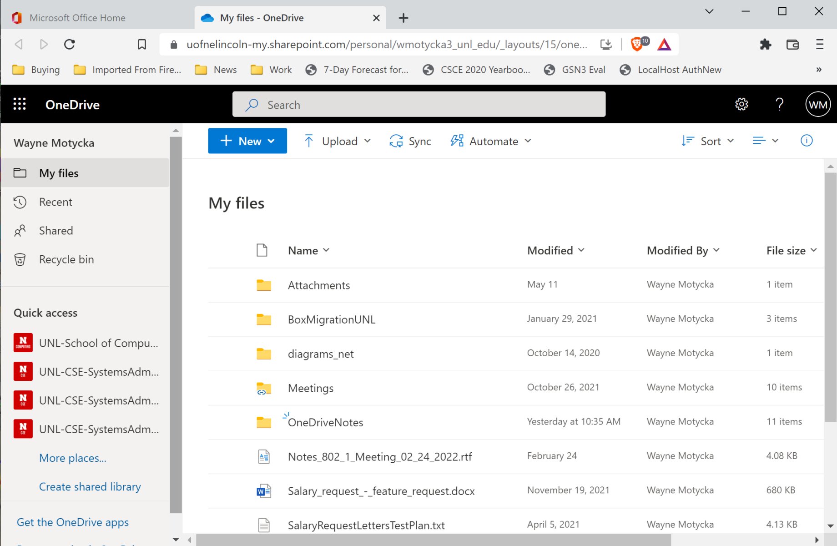This screenshot has height=546, width=837.
Task: Open Brave Shields icon in address bar
Action: (637, 44)
